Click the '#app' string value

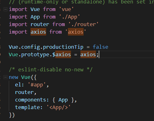click(37, 85)
